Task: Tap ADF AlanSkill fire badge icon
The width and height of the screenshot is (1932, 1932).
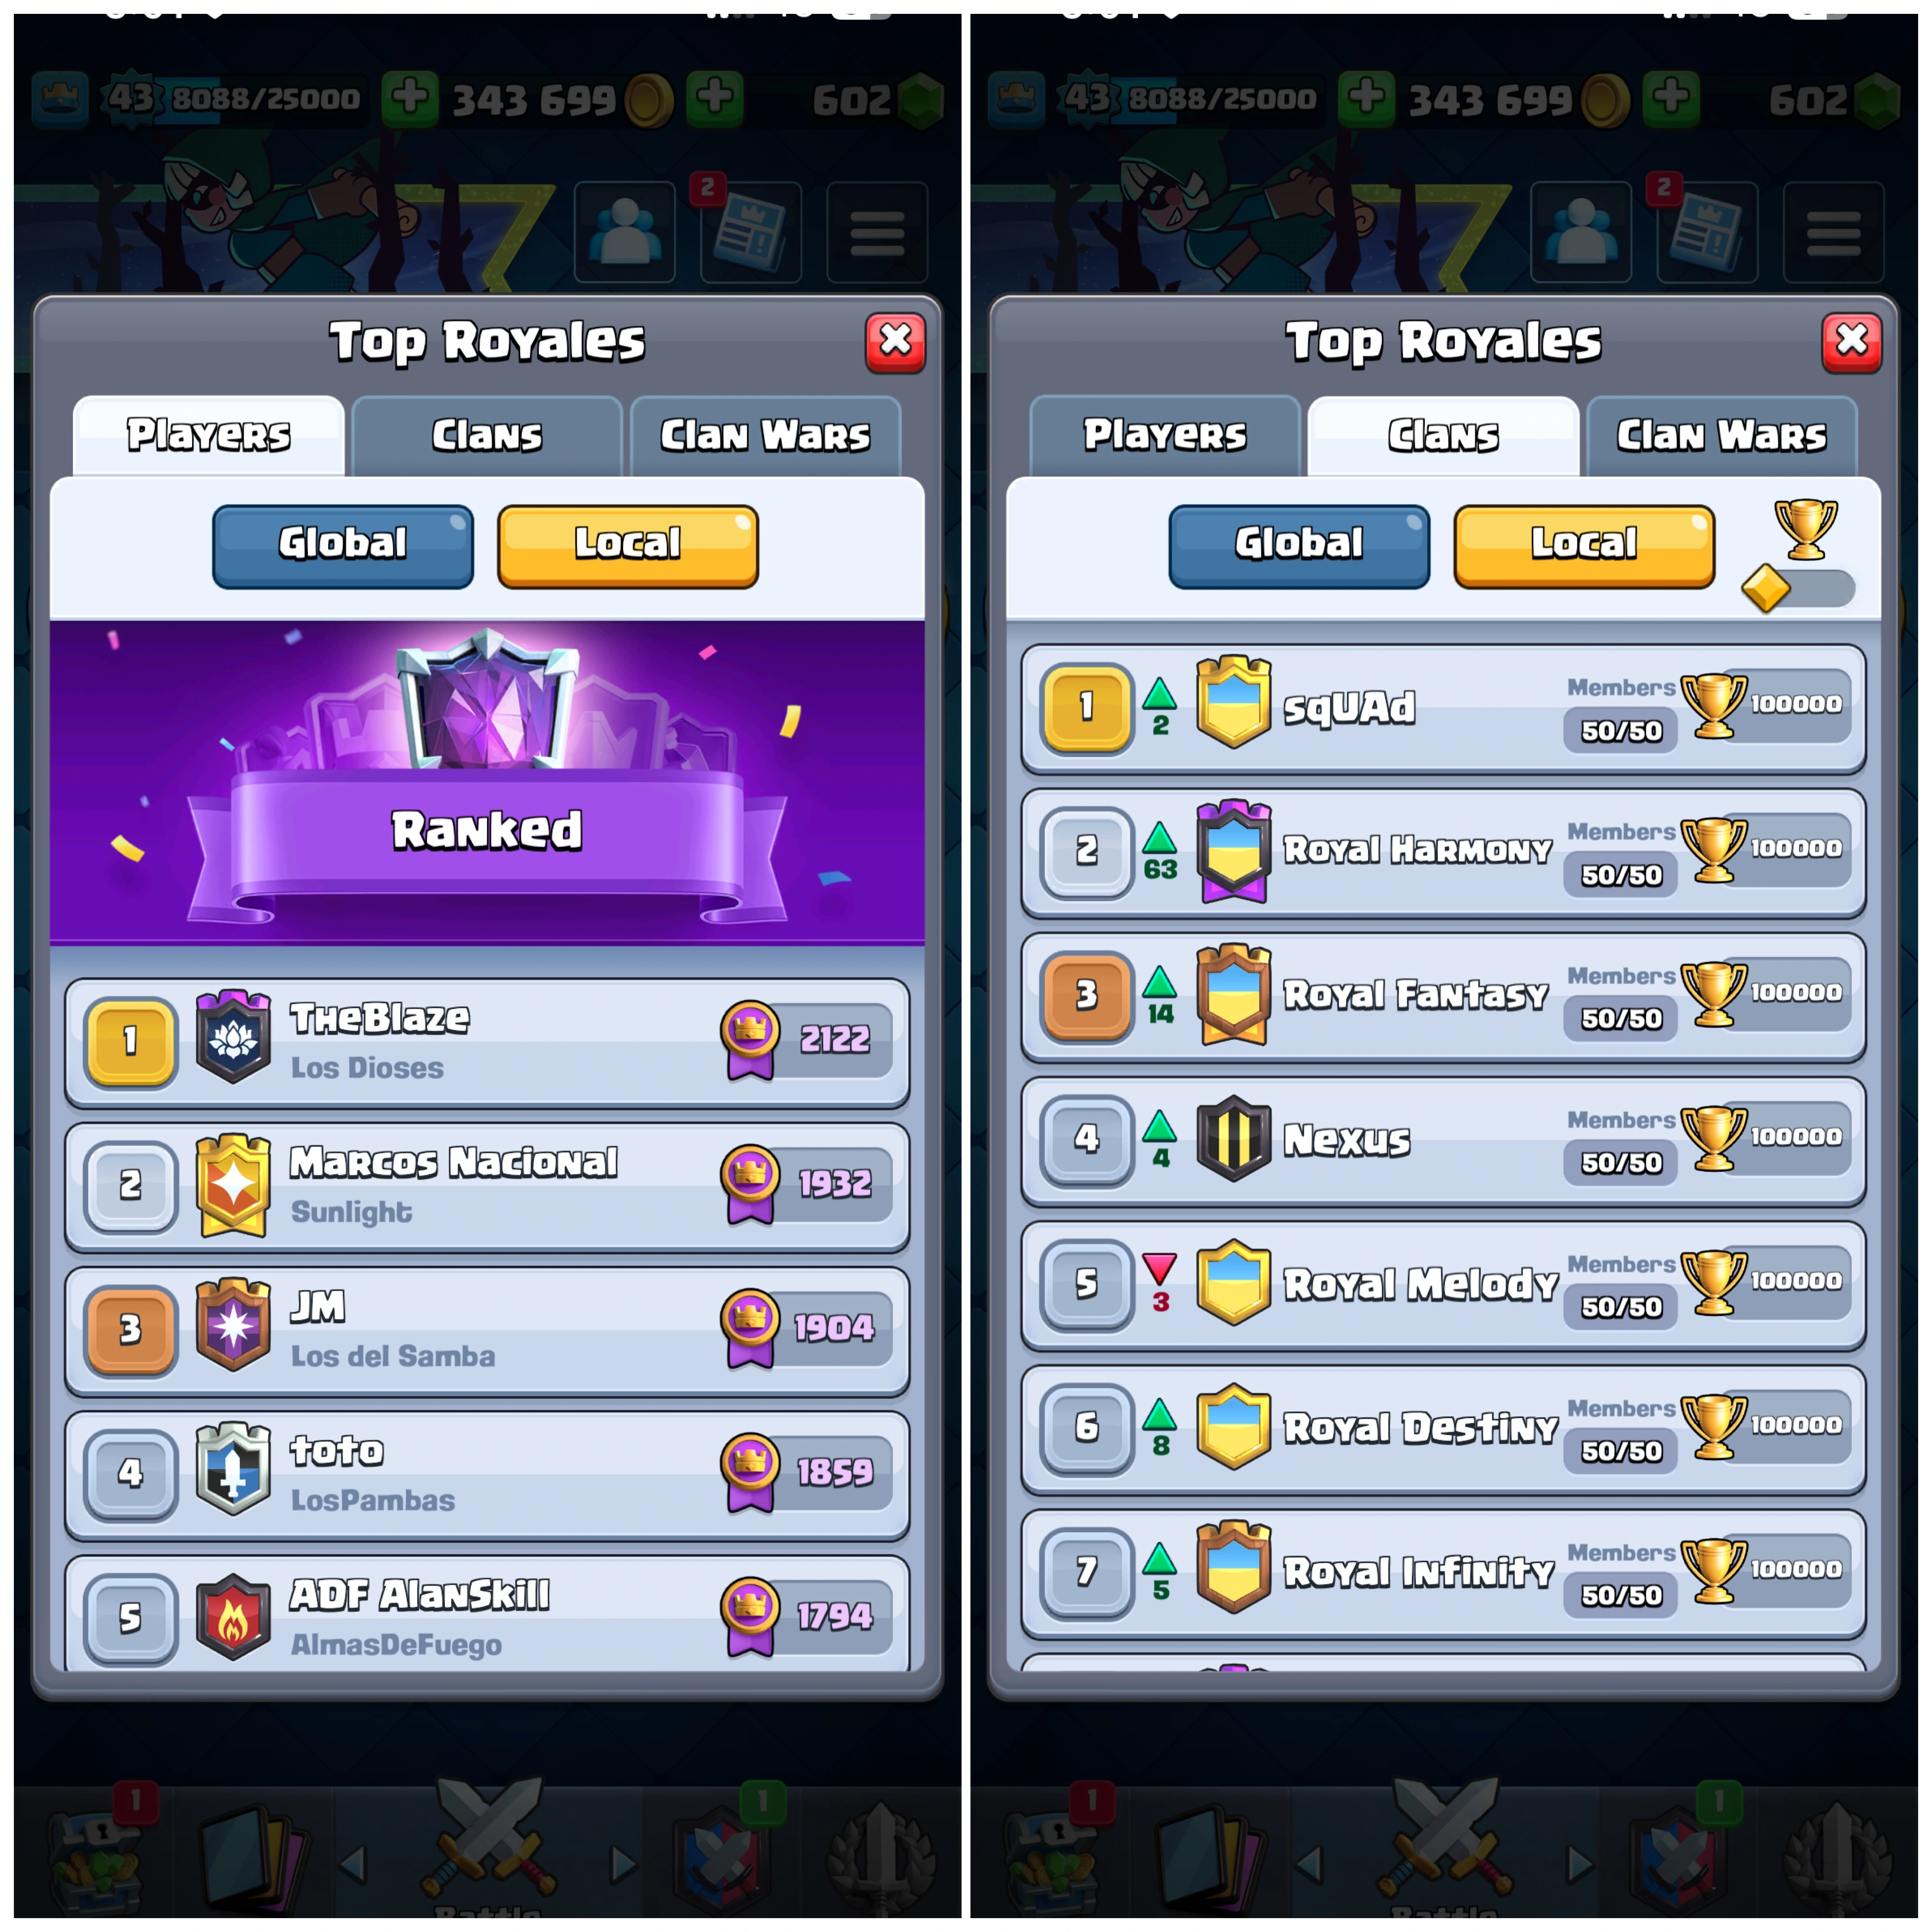Action: click(x=232, y=1617)
